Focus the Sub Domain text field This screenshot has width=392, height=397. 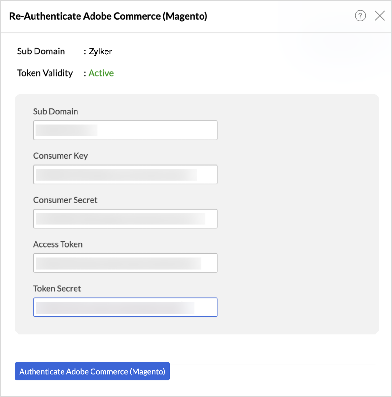coord(125,130)
